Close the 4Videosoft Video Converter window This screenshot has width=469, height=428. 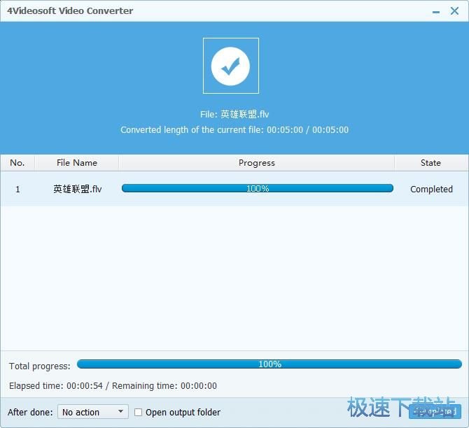tap(454, 11)
